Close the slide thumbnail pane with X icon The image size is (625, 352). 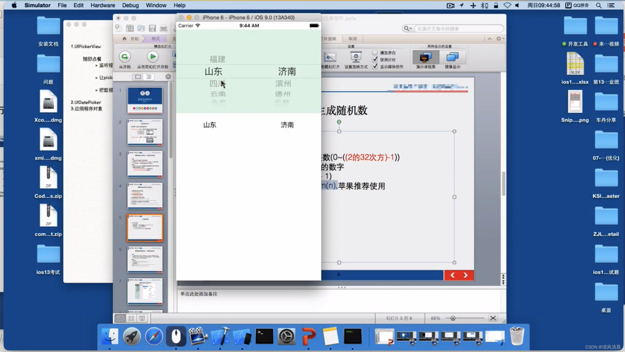168,77
